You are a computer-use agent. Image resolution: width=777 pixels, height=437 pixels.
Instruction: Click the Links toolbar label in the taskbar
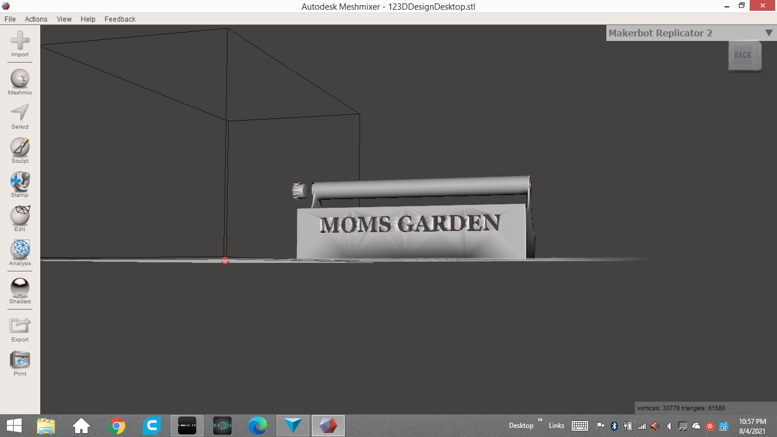coord(556,426)
